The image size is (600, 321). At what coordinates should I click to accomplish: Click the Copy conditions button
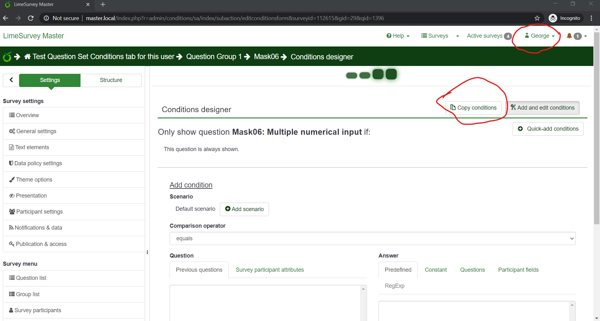[473, 108]
